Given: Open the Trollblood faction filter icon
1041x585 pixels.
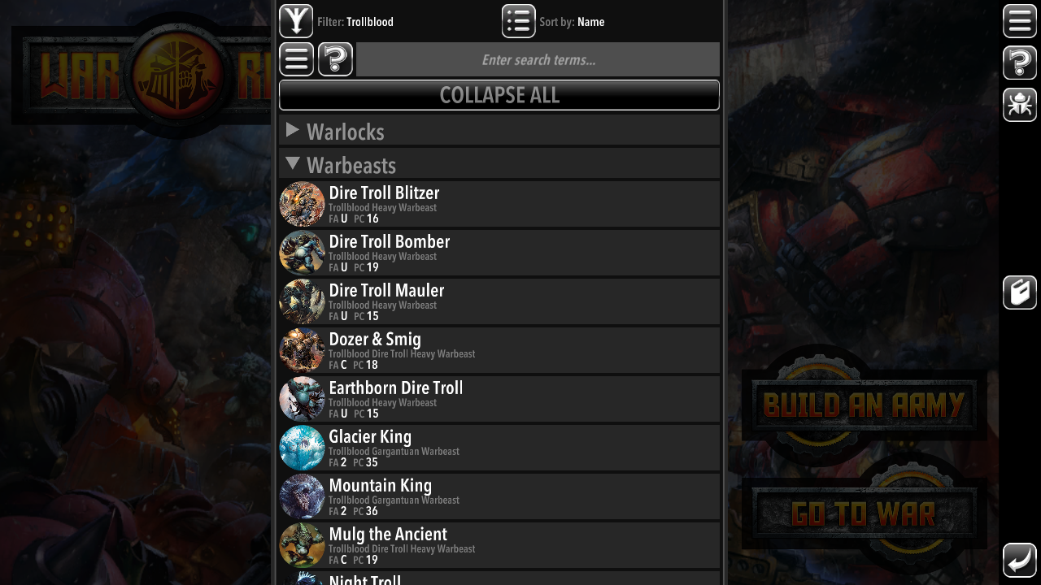Looking at the screenshot, I should click(x=296, y=21).
